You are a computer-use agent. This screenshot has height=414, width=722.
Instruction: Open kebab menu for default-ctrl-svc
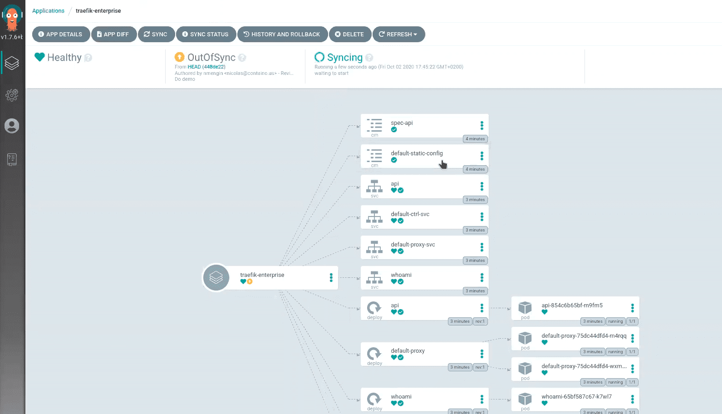point(482,217)
